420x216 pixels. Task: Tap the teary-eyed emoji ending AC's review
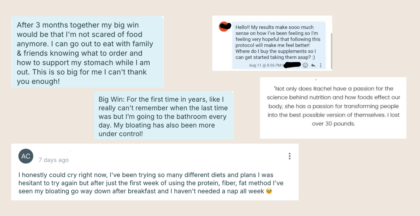pos(269,191)
